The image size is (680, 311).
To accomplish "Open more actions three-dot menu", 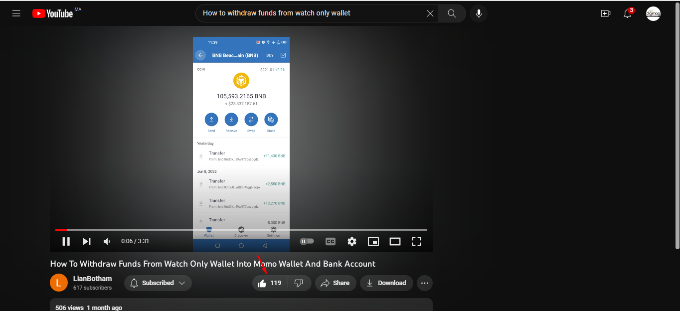I will (425, 283).
